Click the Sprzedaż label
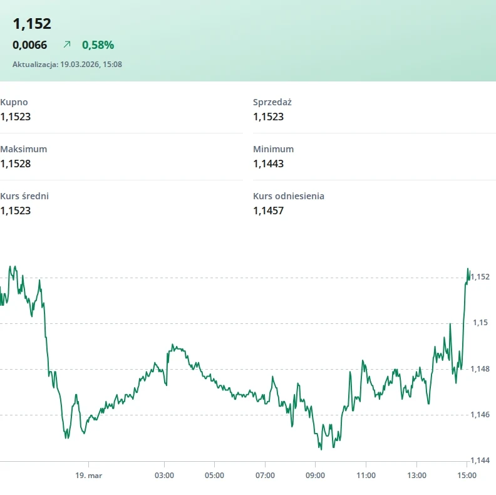The width and height of the screenshot is (496, 495). point(272,102)
